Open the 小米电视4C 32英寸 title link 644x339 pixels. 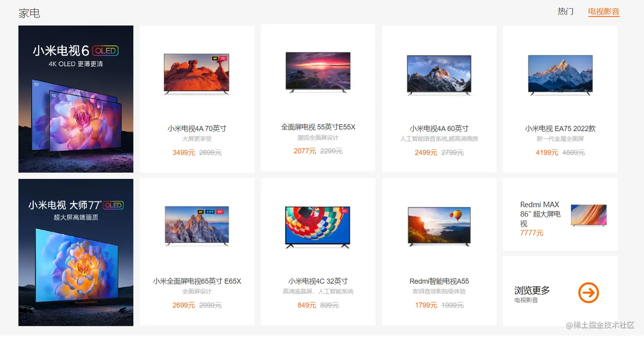[x=318, y=281]
